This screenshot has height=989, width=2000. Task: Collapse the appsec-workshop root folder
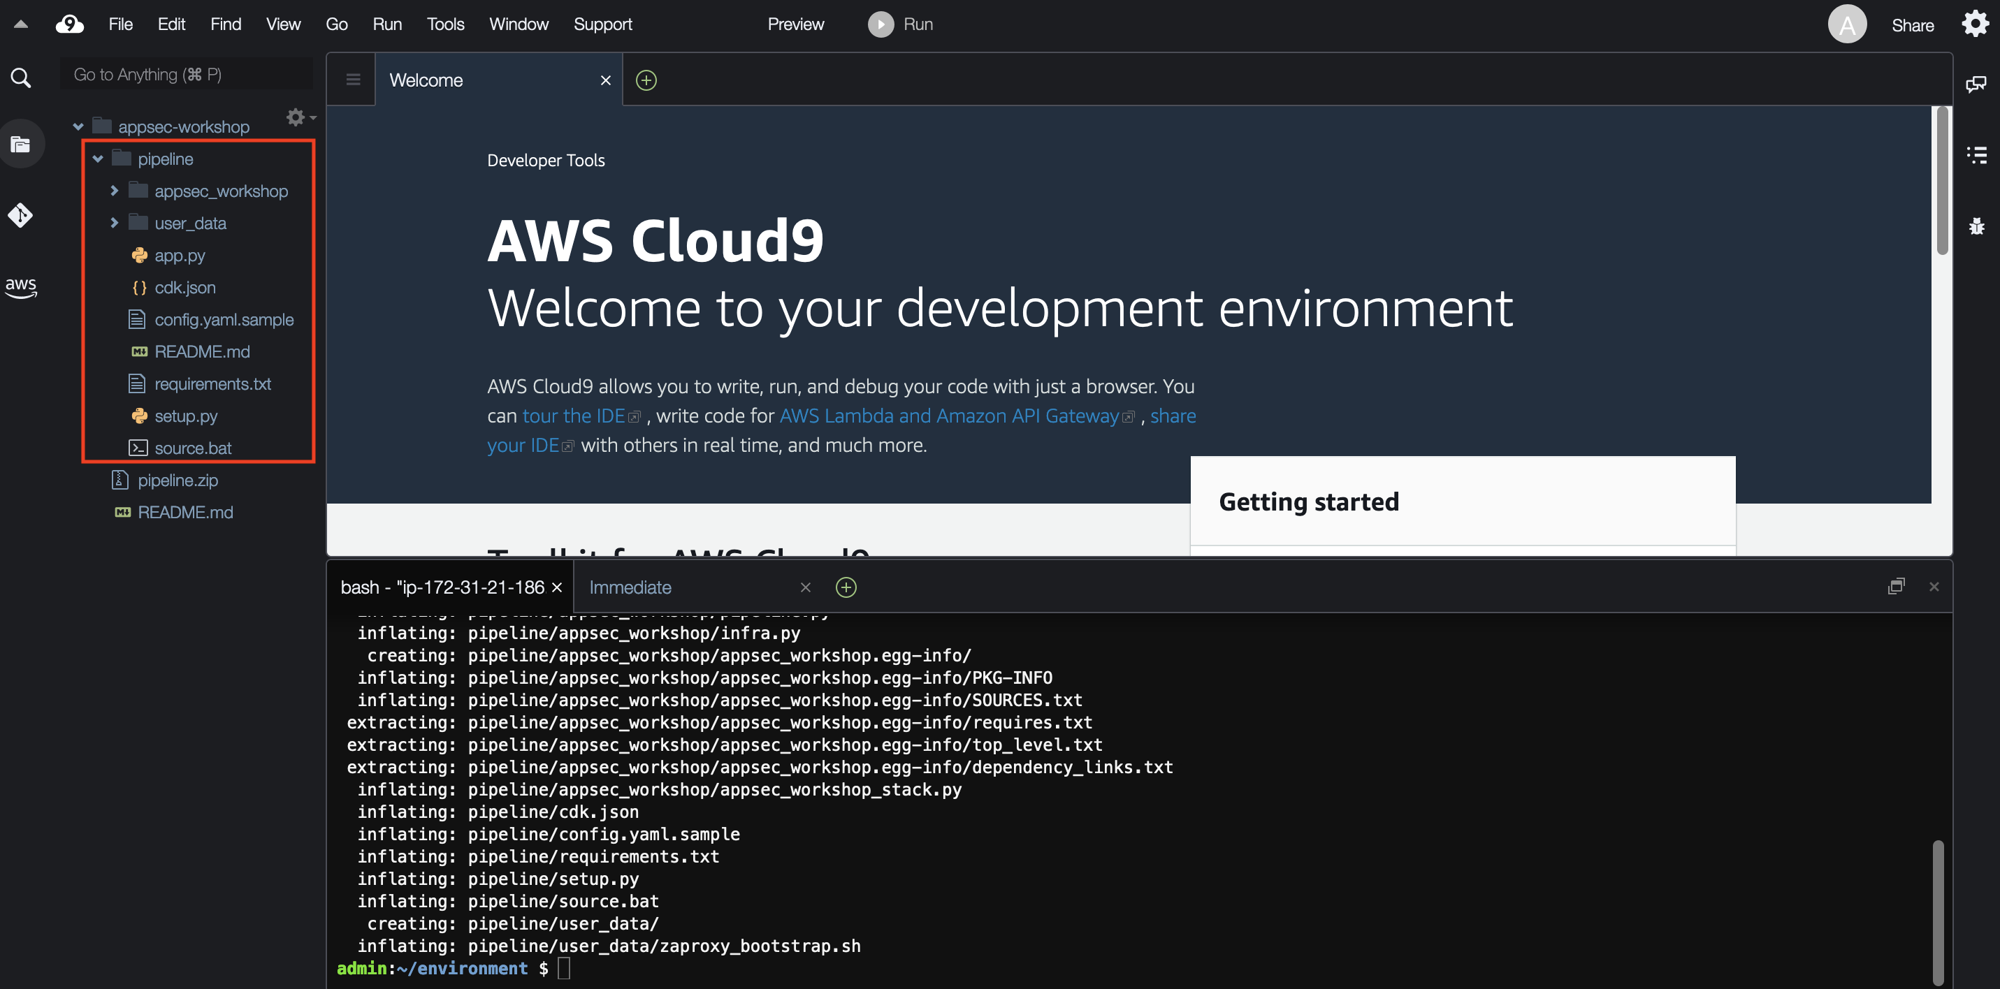click(x=78, y=126)
